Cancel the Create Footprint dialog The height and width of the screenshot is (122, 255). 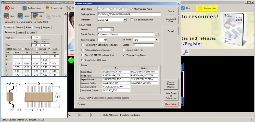click(x=171, y=31)
